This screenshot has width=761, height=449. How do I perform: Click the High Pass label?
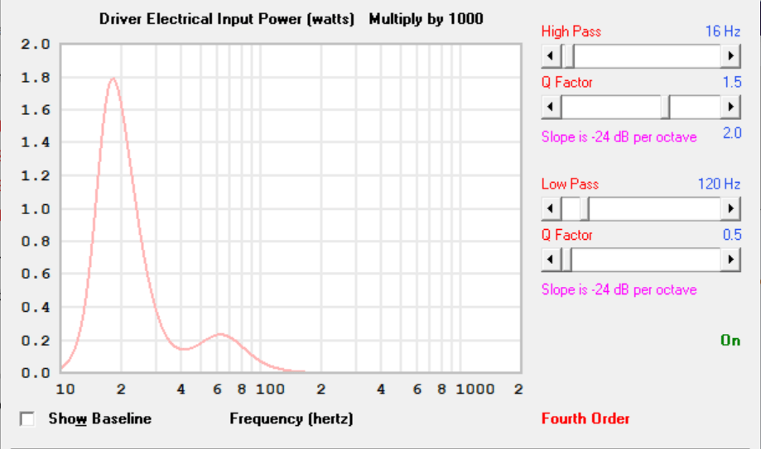coord(571,31)
